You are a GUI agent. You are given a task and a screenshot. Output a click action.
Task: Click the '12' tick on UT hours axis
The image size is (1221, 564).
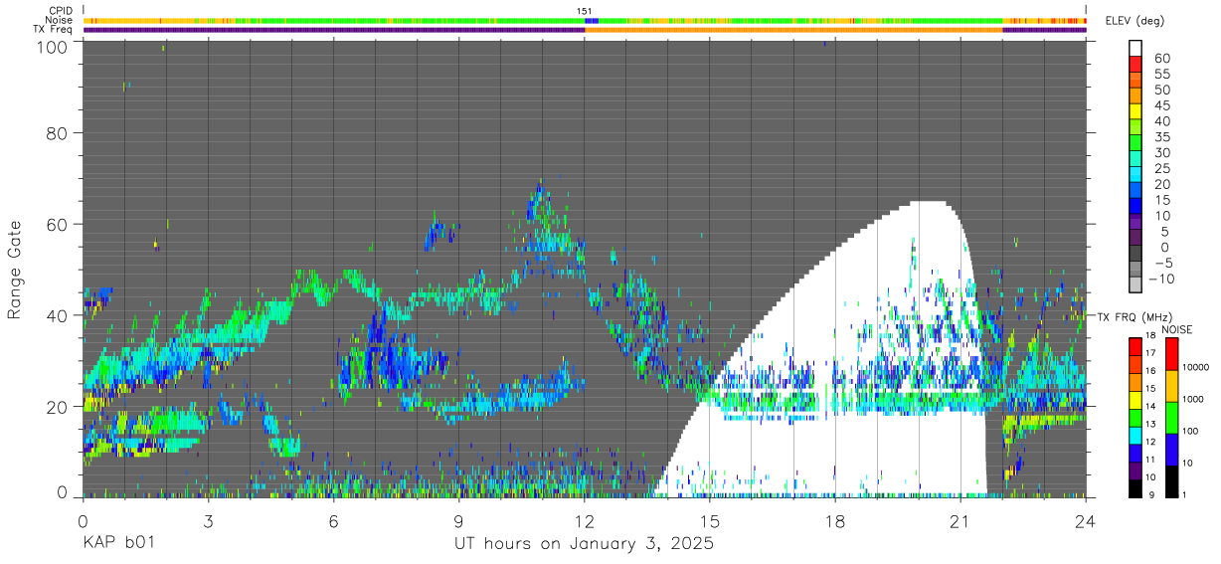(585, 520)
